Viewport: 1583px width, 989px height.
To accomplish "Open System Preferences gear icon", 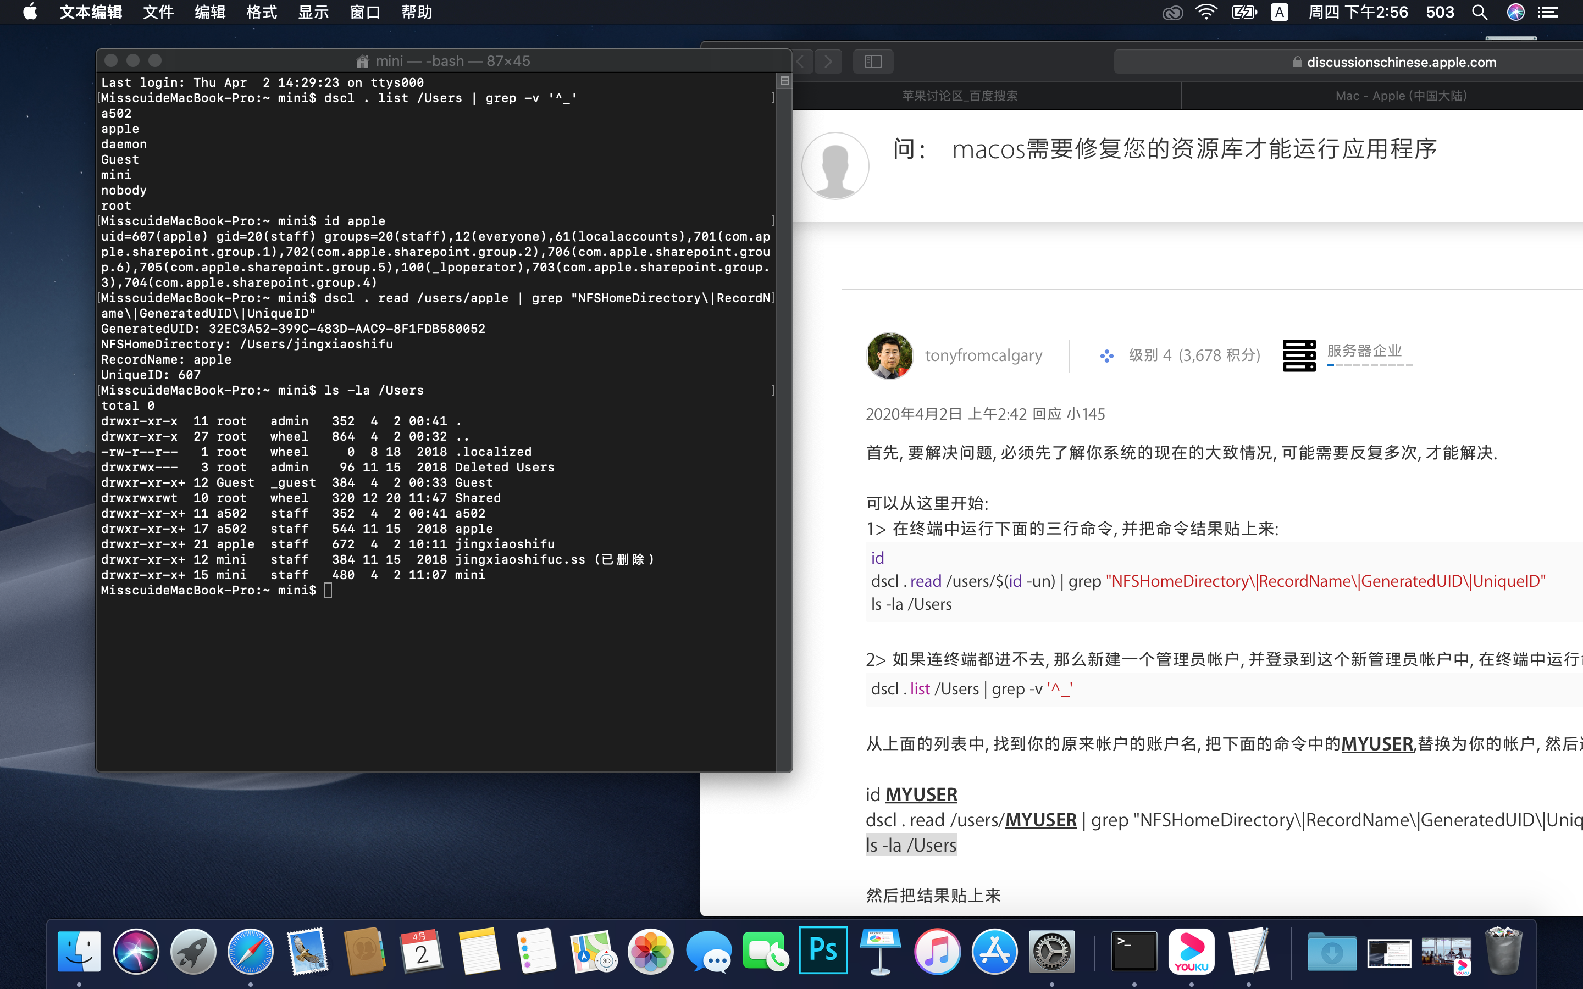I will [x=1051, y=950].
